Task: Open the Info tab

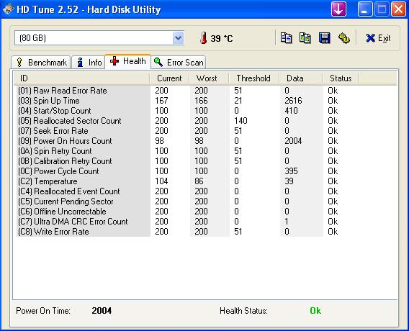Action: click(x=89, y=63)
